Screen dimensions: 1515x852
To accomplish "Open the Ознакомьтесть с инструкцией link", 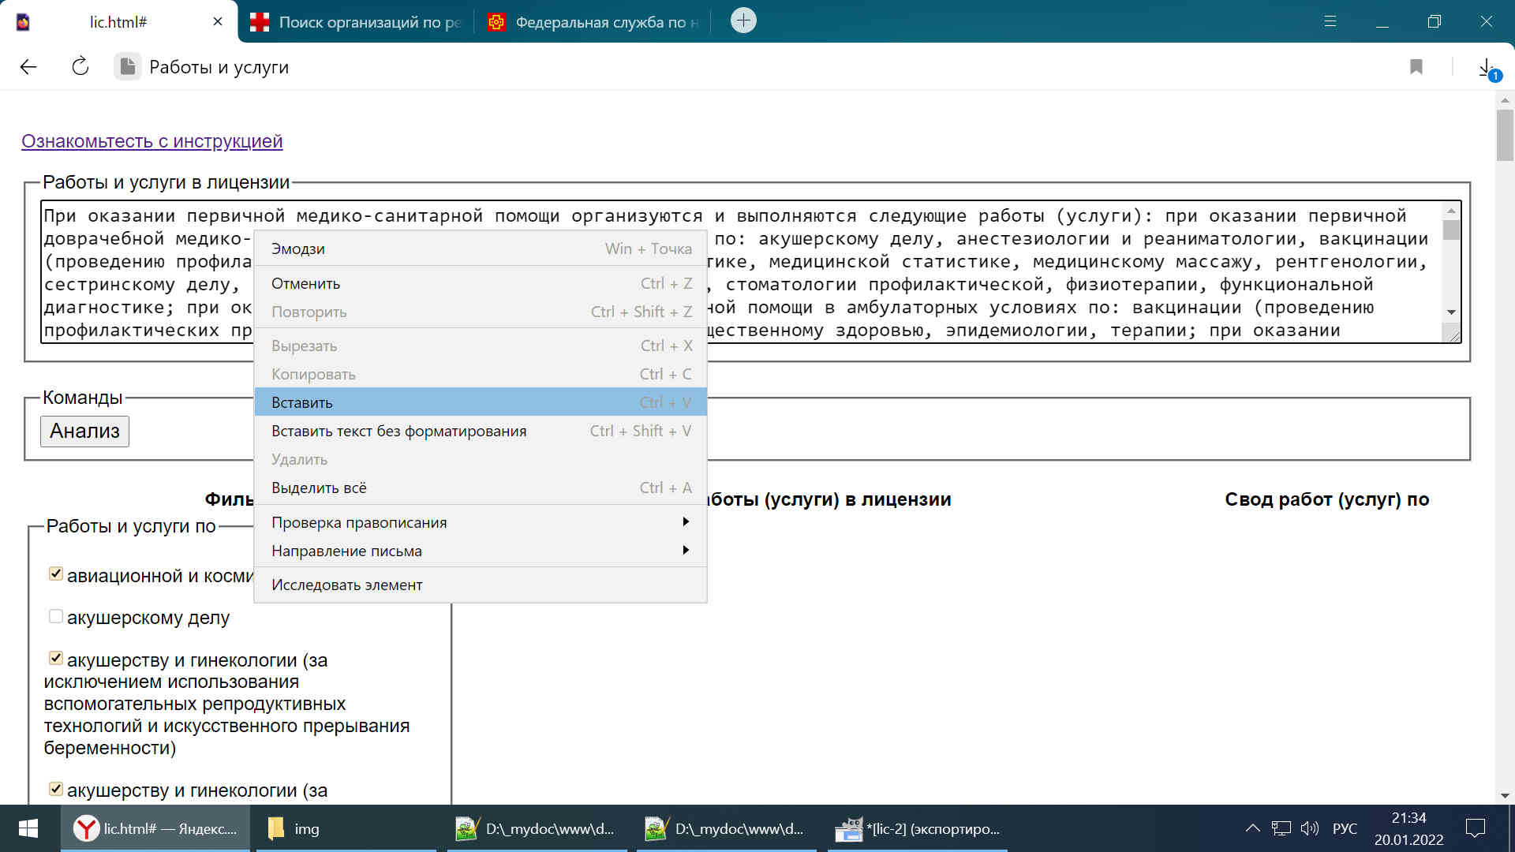I will pyautogui.click(x=151, y=141).
